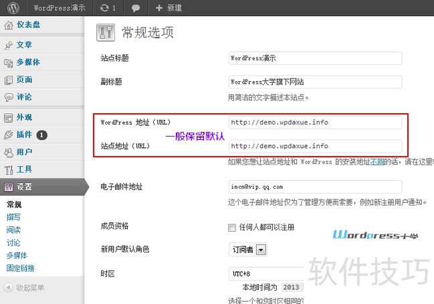Open updates refresh icon in admin bar
The height and width of the screenshot is (304, 434).
coord(104,8)
